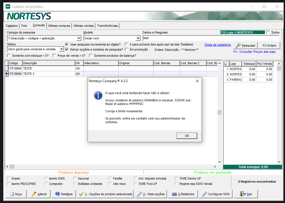
Task: Open Mais opções wrench icon
Action: (139, 194)
